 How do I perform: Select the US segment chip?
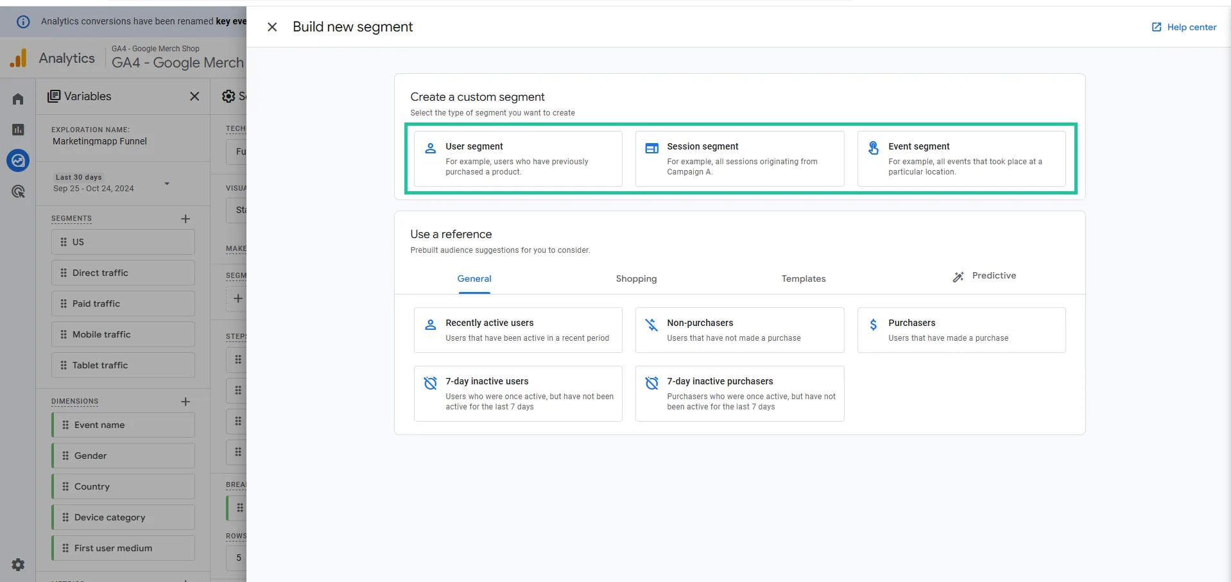(123, 242)
